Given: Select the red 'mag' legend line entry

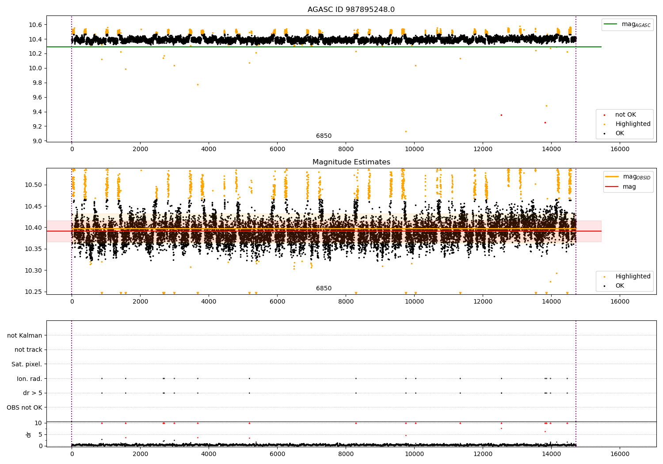Looking at the screenshot, I should pos(612,187).
